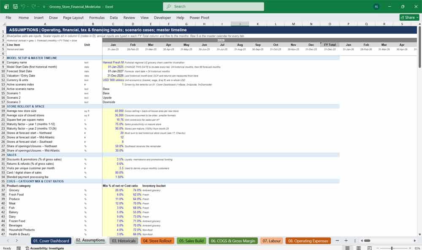422x250 pixels.
Task: Click the FY Total column heading cell
Action: 330,45
